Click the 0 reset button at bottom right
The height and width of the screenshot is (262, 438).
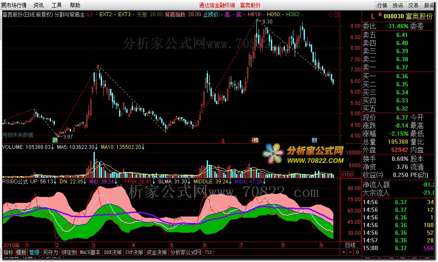[357, 252]
